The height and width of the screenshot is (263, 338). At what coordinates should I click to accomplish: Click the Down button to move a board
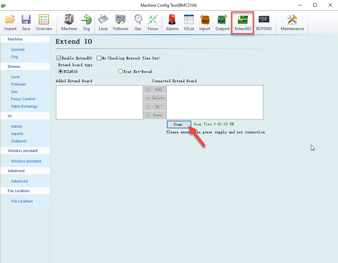155,115
